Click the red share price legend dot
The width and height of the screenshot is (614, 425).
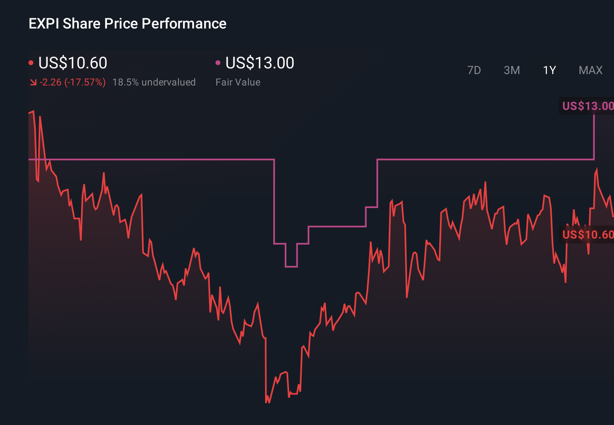pos(30,62)
